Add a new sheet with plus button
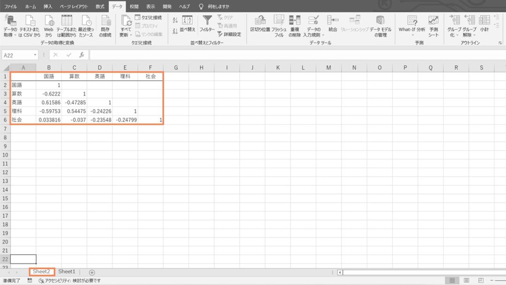The image size is (506, 285). click(x=92, y=272)
